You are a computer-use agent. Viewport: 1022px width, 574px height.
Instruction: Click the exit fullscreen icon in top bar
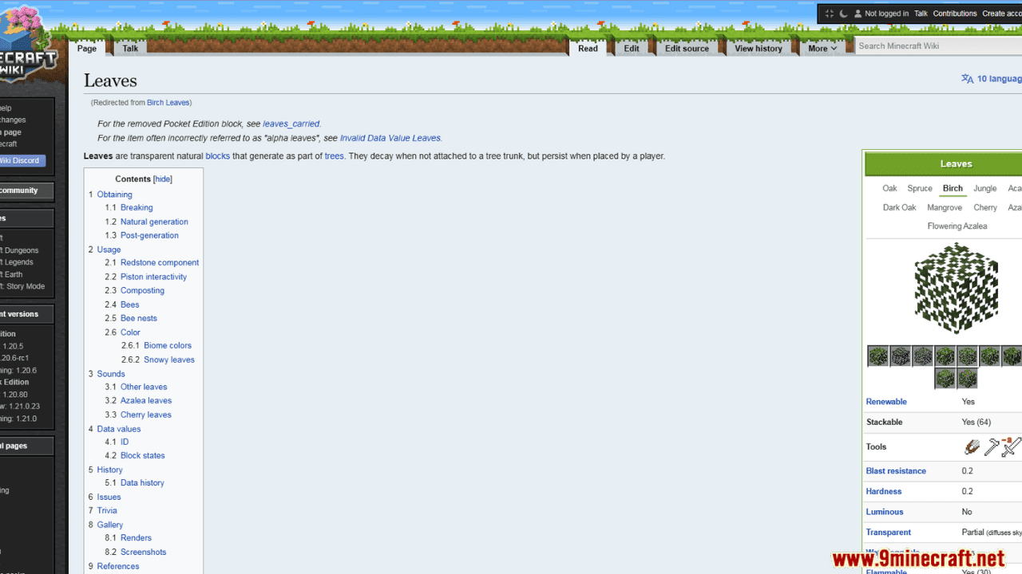pyautogui.click(x=829, y=14)
